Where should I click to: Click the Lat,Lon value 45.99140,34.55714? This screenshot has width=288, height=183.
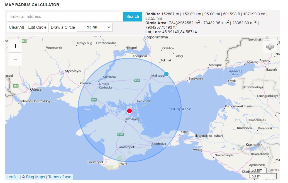pos(179,32)
